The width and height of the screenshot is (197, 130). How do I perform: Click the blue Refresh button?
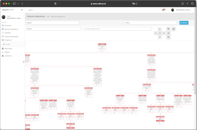point(184,23)
